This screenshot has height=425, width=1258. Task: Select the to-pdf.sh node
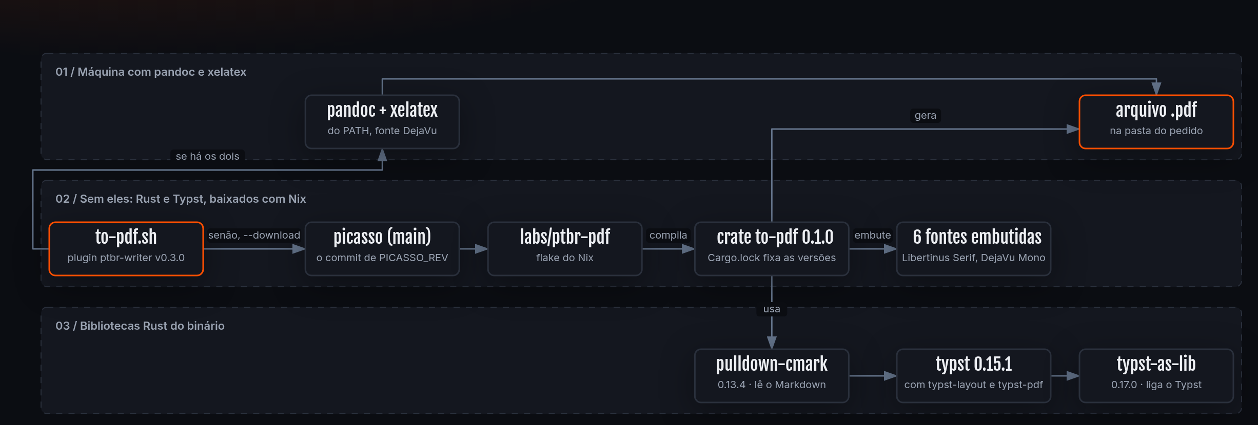[126, 249]
